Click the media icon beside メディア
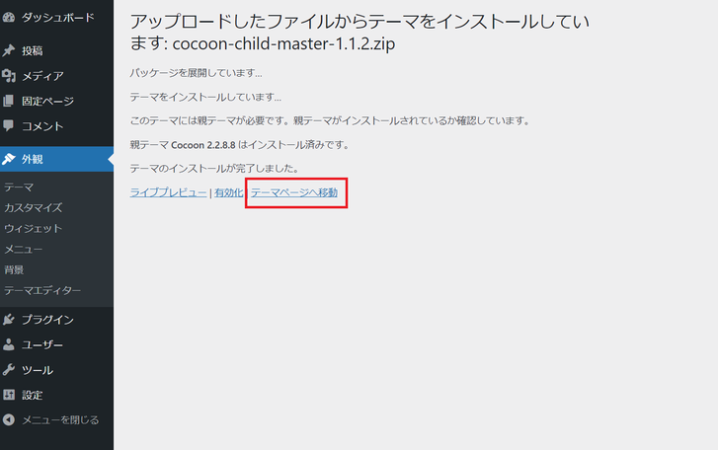This screenshot has width=718, height=450. 9,76
